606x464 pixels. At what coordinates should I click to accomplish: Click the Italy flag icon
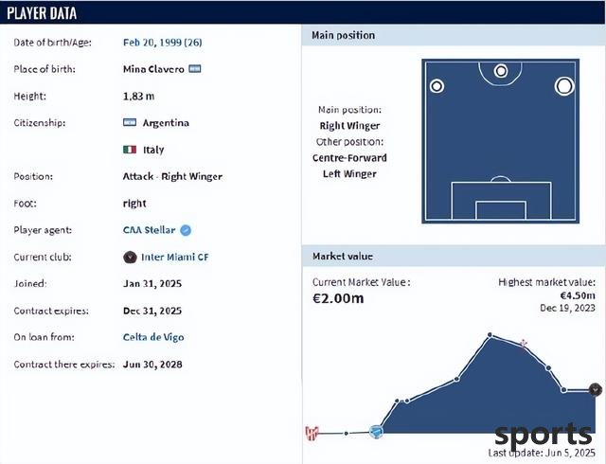tap(130, 150)
